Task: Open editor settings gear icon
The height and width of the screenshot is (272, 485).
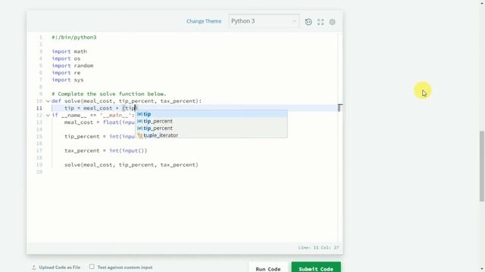Action: [x=332, y=22]
